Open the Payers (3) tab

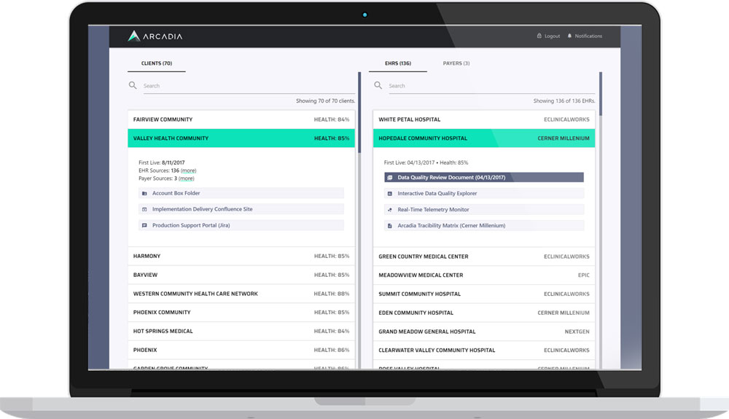[x=456, y=63]
